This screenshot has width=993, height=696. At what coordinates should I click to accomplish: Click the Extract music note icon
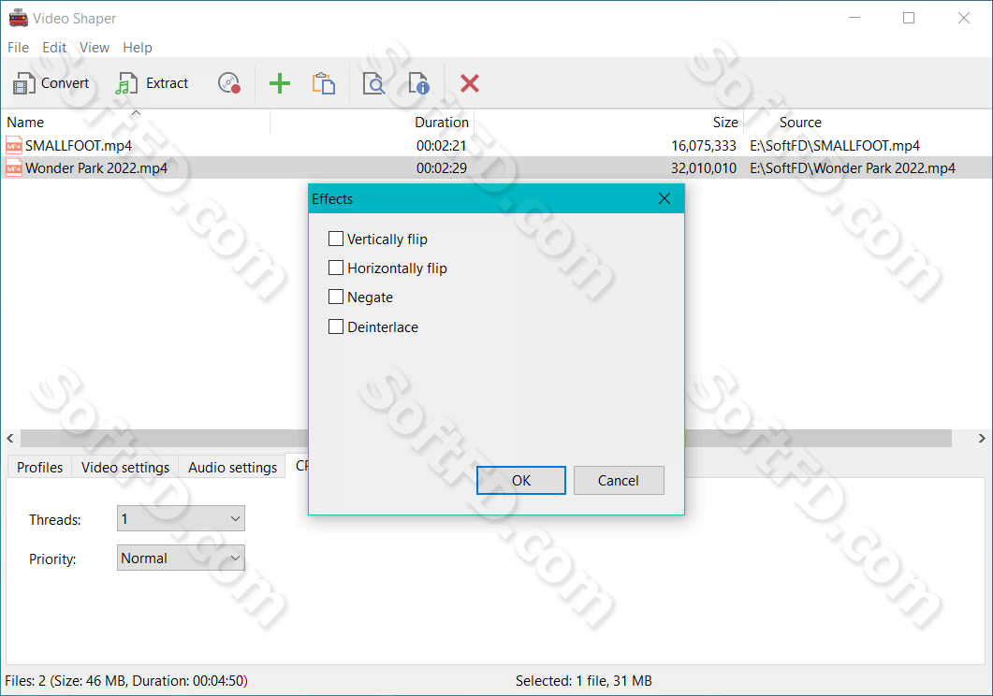click(126, 83)
